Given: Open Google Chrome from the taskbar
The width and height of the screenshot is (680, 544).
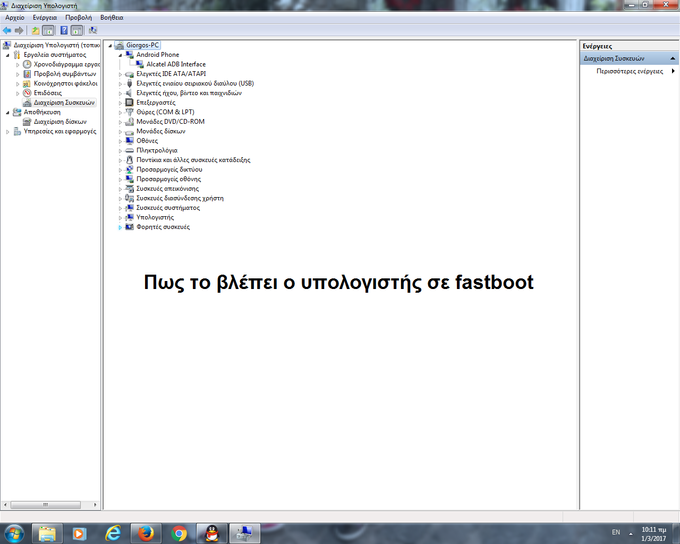Looking at the screenshot, I should (179, 533).
